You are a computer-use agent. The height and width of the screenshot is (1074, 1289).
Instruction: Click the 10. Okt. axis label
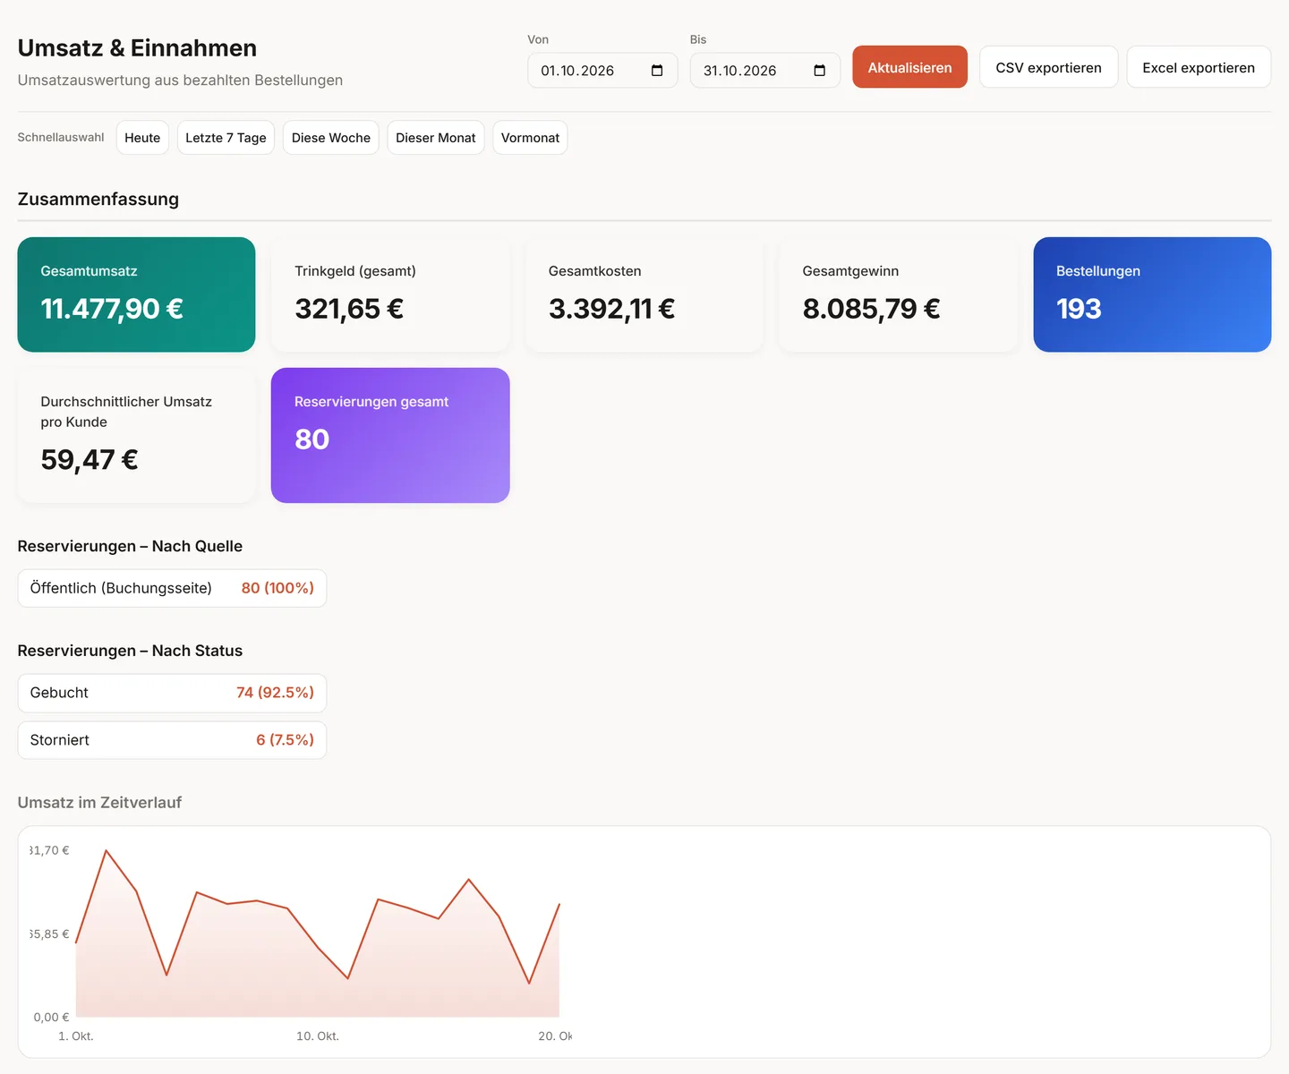point(318,1036)
